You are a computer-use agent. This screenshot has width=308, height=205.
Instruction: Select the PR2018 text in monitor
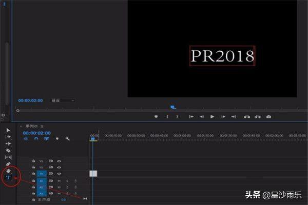click(222, 56)
